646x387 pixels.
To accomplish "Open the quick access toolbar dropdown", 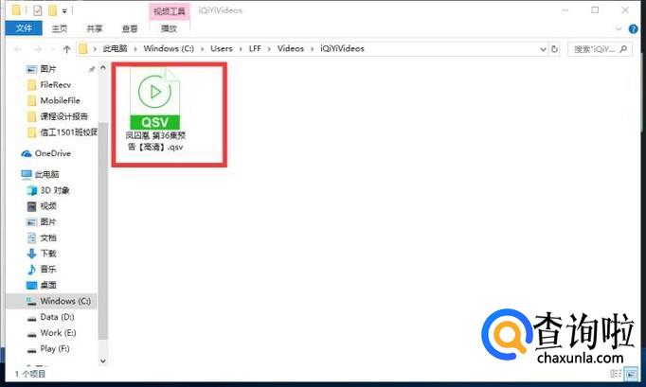I will pyautogui.click(x=64, y=11).
